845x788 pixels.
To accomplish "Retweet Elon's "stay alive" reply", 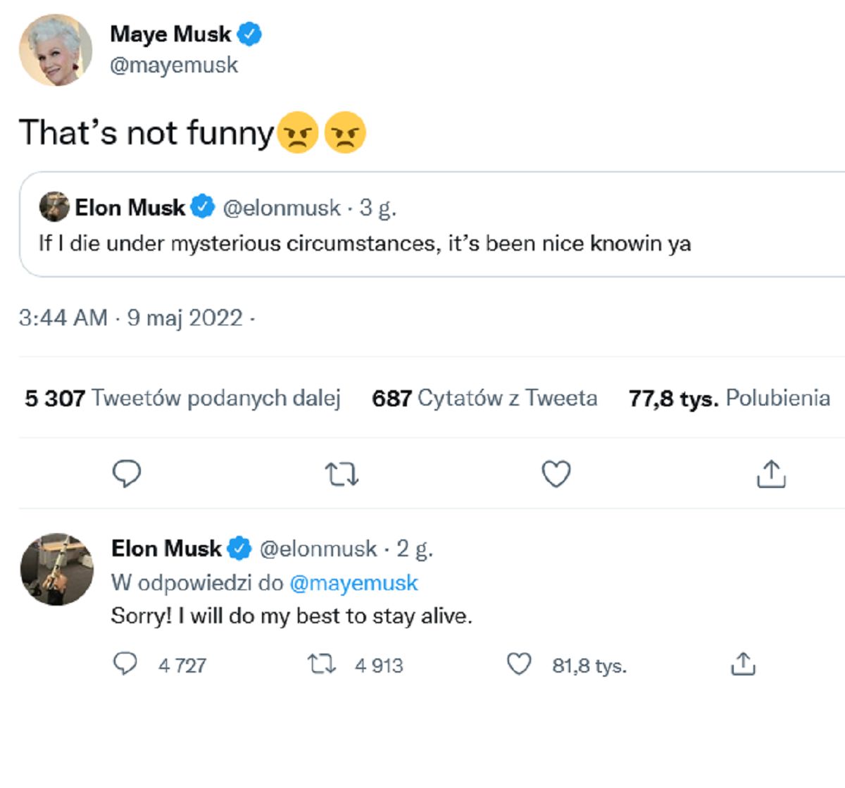I will [323, 664].
